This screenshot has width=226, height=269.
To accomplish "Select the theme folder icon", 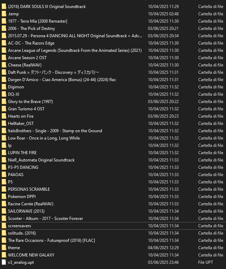I will pyautogui.click(x=4, y=248).
